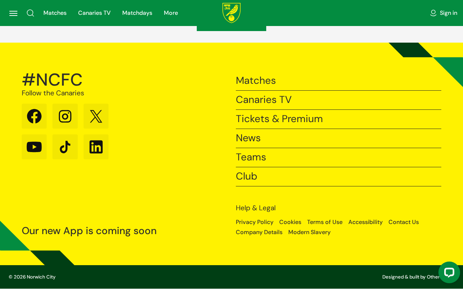Open the Contact Us link
Image resolution: width=463 pixels, height=289 pixels.
pyautogui.click(x=404, y=222)
